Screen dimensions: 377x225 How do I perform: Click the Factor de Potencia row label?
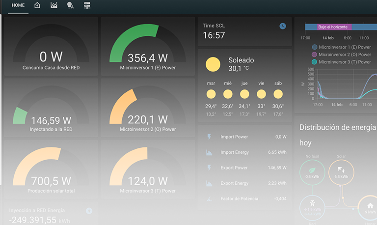239,199
